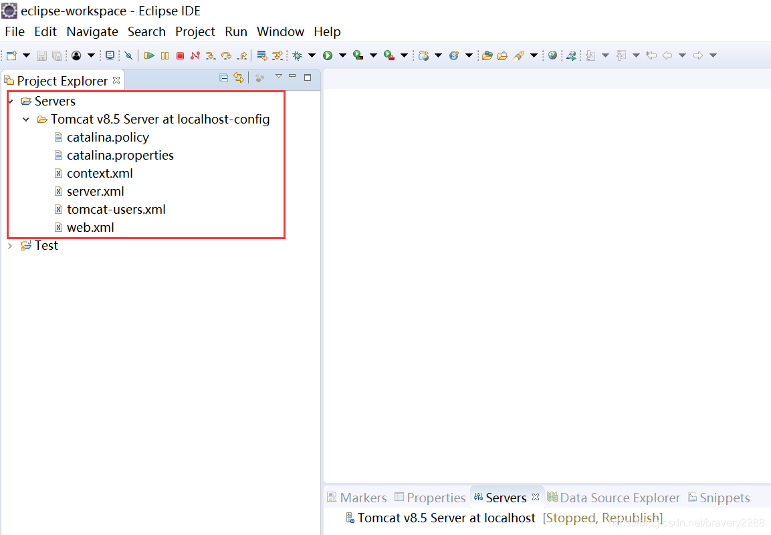
Task: Click the Search flashlight icon
Action: point(519,55)
